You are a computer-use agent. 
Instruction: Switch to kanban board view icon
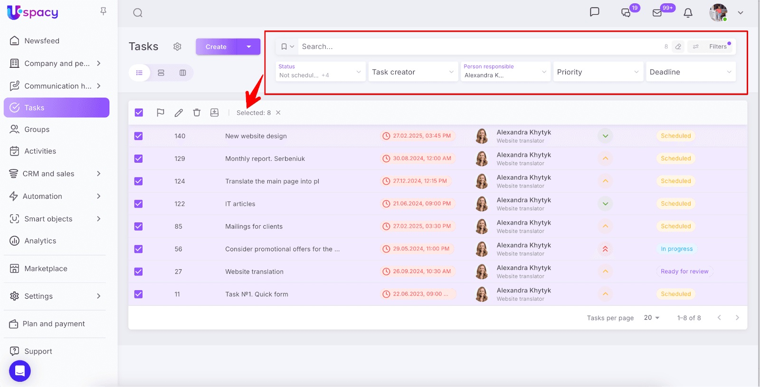183,73
